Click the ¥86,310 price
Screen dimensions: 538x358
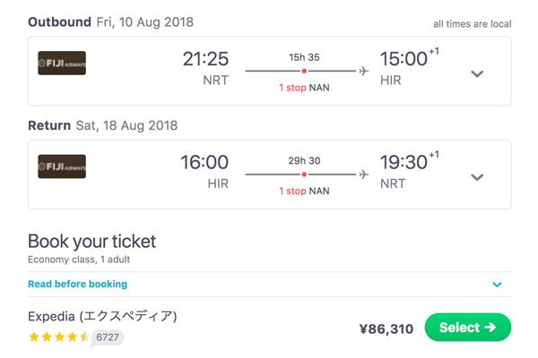(x=386, y=328)
